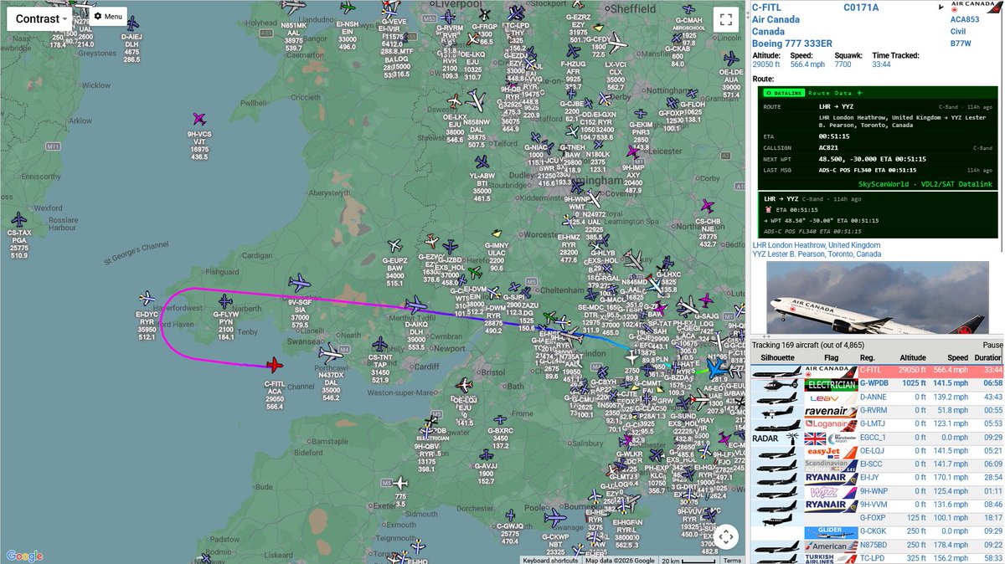Viewport: 1005px width, 564px height.
Task: Open the map camera pan control
Action: coord(725,536)
